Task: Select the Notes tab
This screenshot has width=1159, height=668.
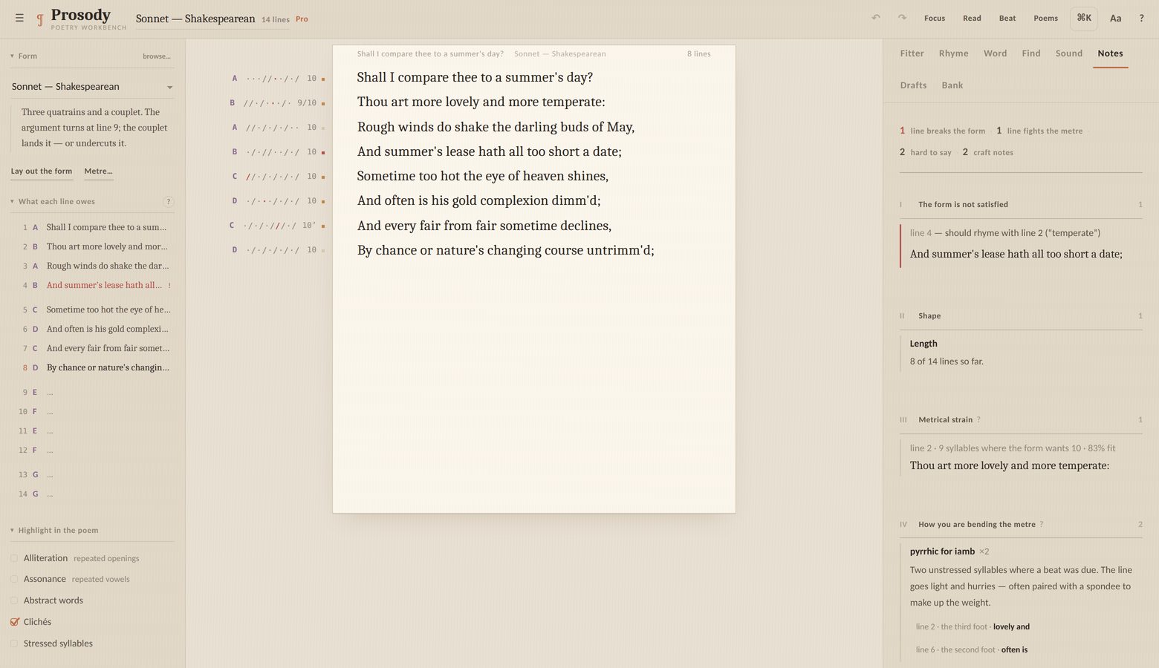Action: coord(1110,53)
